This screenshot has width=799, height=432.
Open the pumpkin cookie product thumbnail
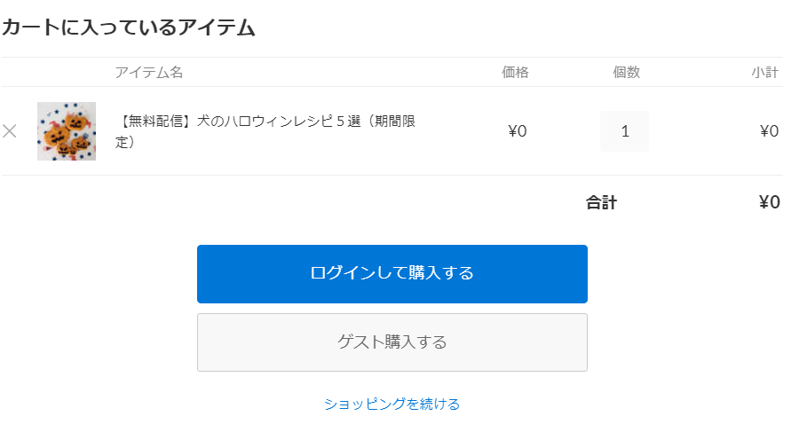67,131
